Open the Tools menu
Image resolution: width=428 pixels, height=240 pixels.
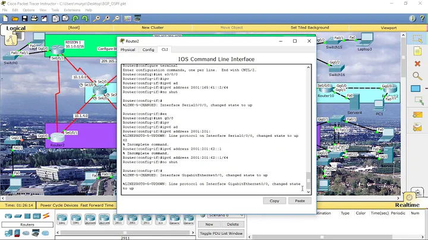55,10
